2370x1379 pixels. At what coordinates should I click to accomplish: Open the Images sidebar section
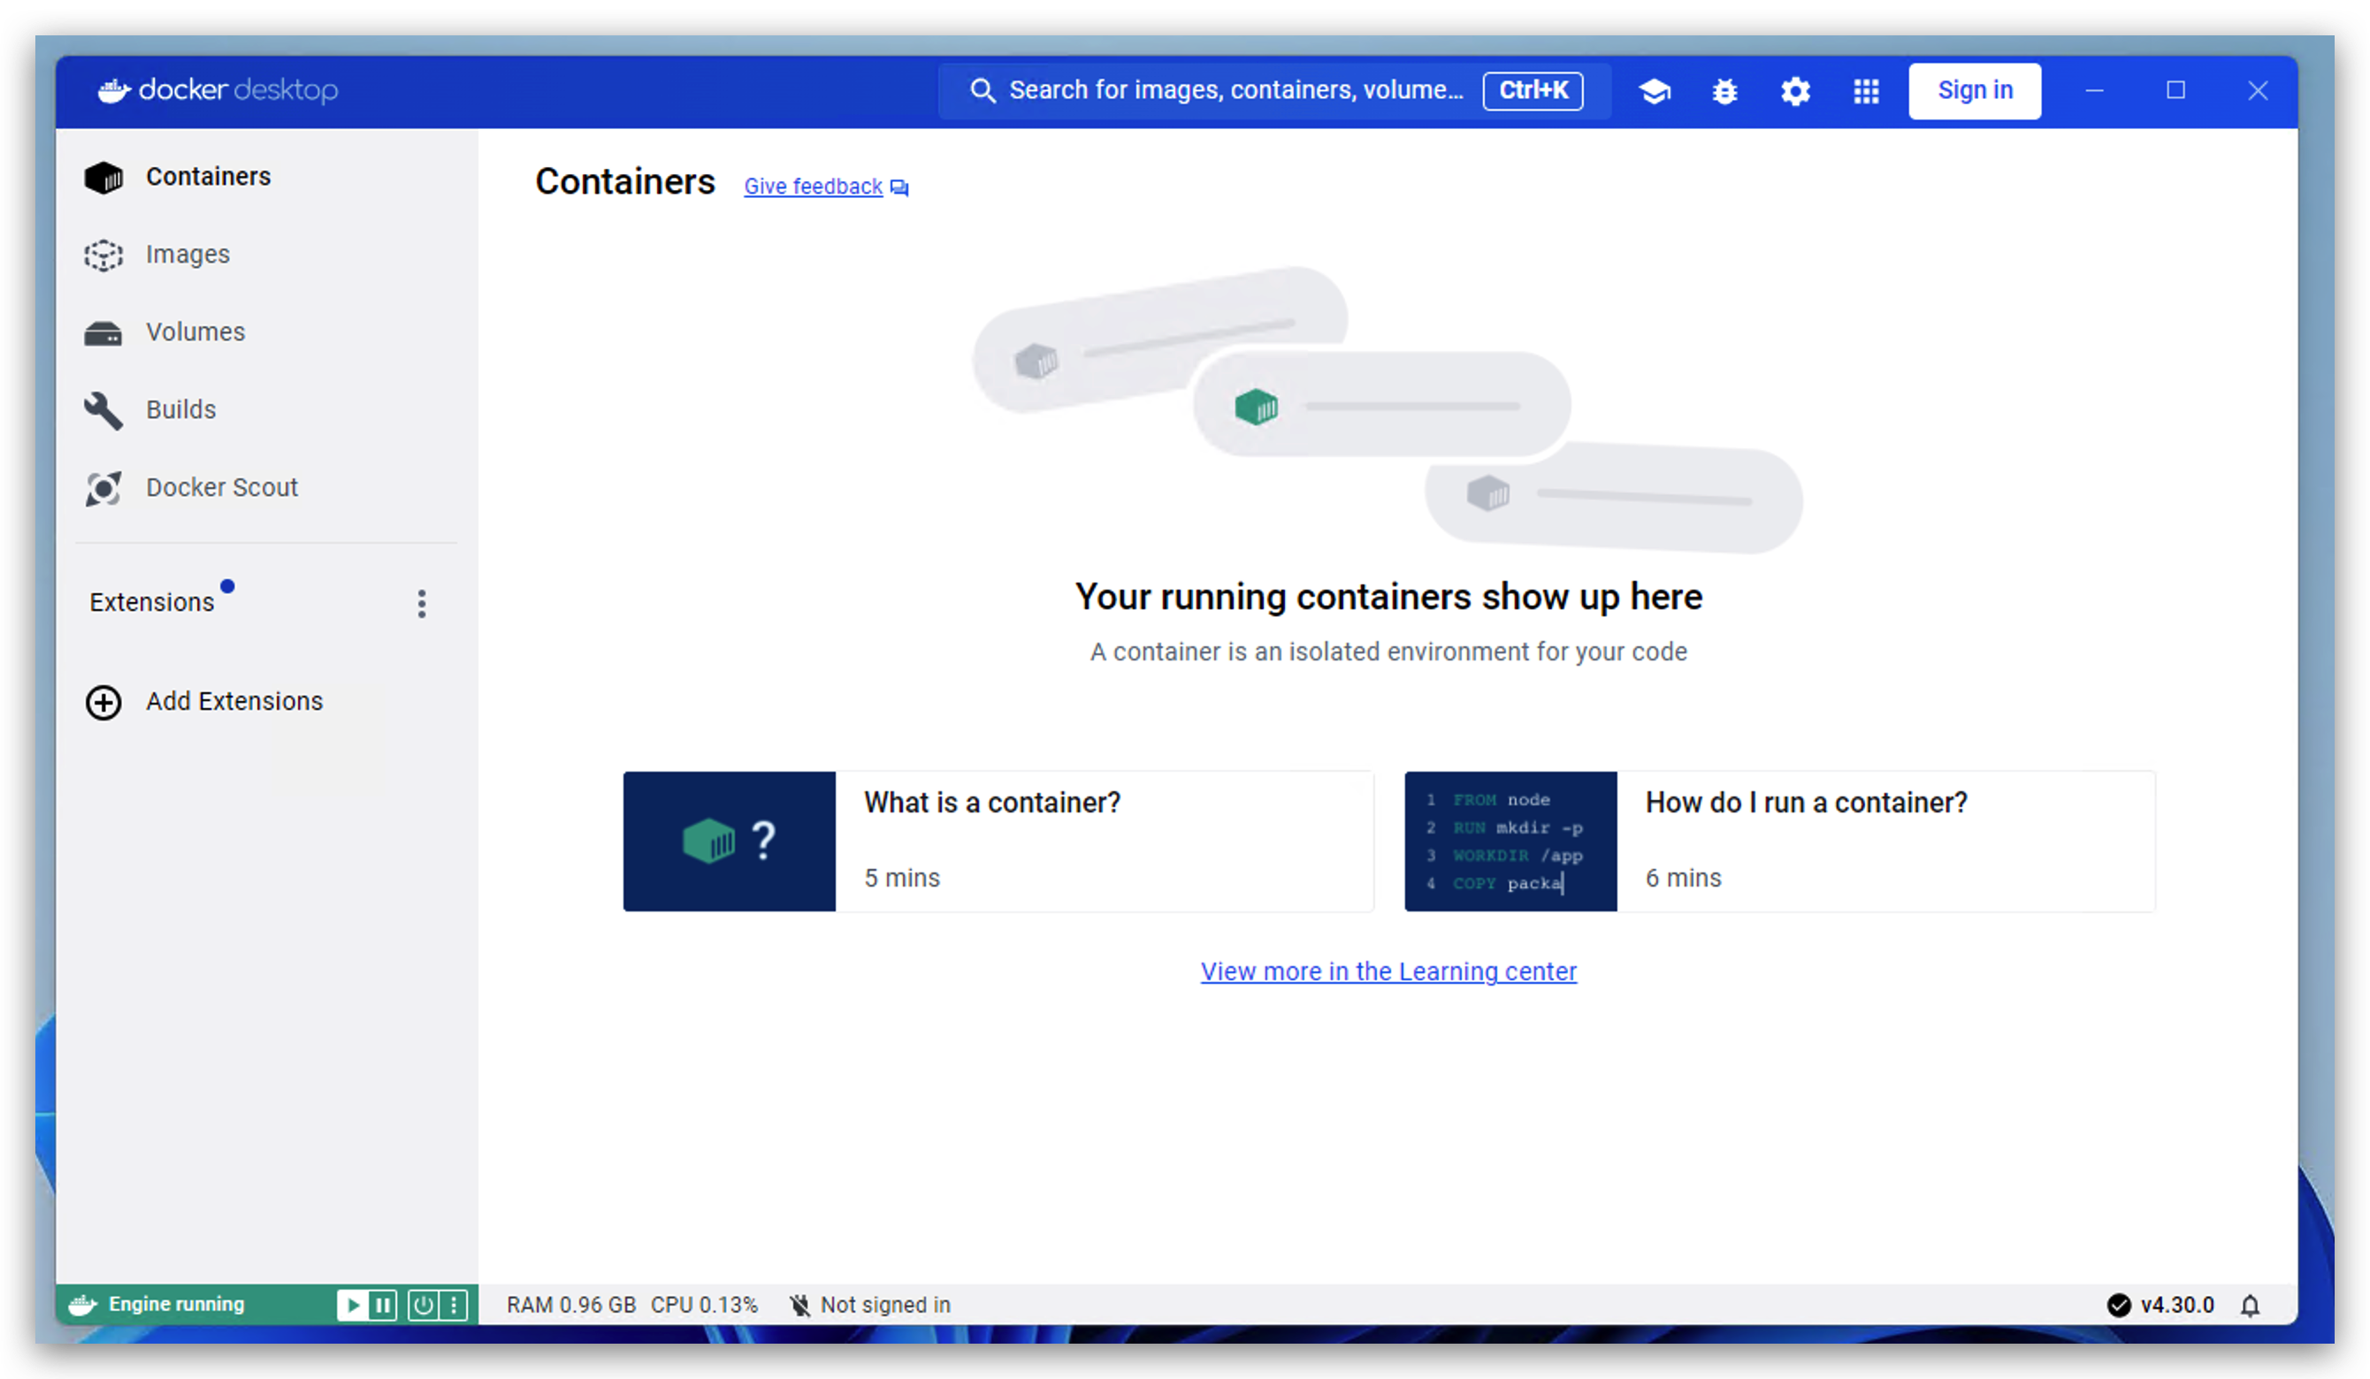point(266,255)
